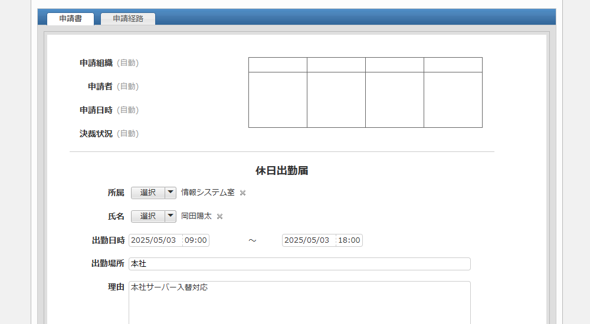Click the 岡田陽太 name text

(196, 216)
